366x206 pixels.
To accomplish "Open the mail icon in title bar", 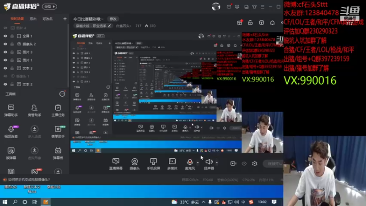I will pyautogui.click(x=229, y=6).
